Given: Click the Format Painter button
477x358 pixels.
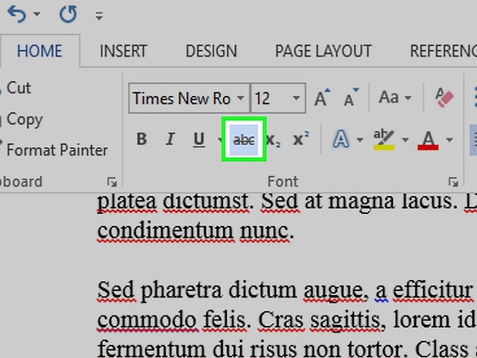Looking at the screenshot, I should point(56,150).
